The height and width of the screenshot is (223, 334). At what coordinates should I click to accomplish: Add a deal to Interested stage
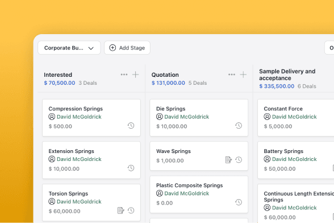(135, 75)
